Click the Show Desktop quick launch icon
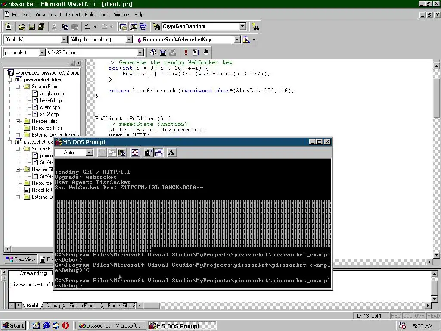Image resolution: width=441 pixels, height=331 pixels. 36,326
